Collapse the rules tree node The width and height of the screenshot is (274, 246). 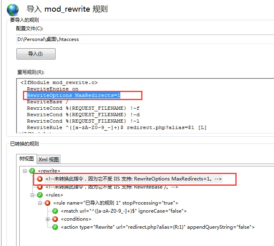click(33, 195)
